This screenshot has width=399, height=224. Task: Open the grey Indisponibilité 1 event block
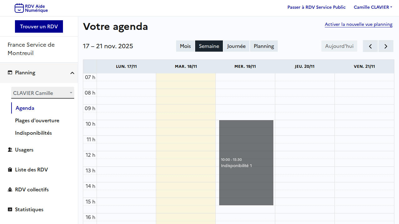coord(246,162)
